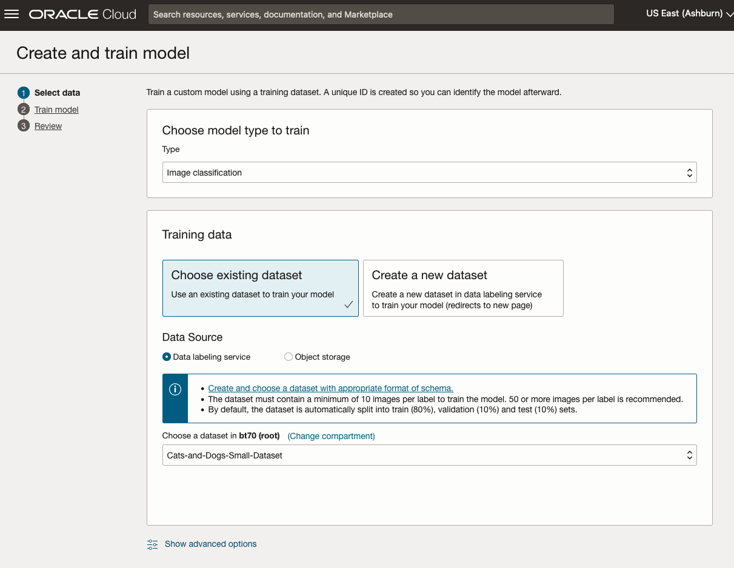The image size is (734, 568).
Task: Click the Oracle Cloud logo
Action: (82, 15)
